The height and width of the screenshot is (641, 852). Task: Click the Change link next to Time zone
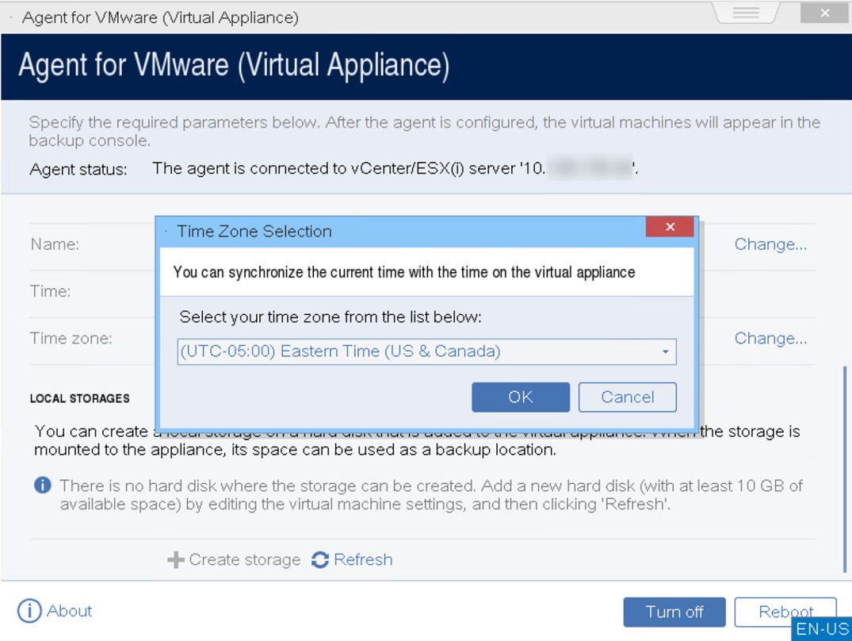pos(770,338)
